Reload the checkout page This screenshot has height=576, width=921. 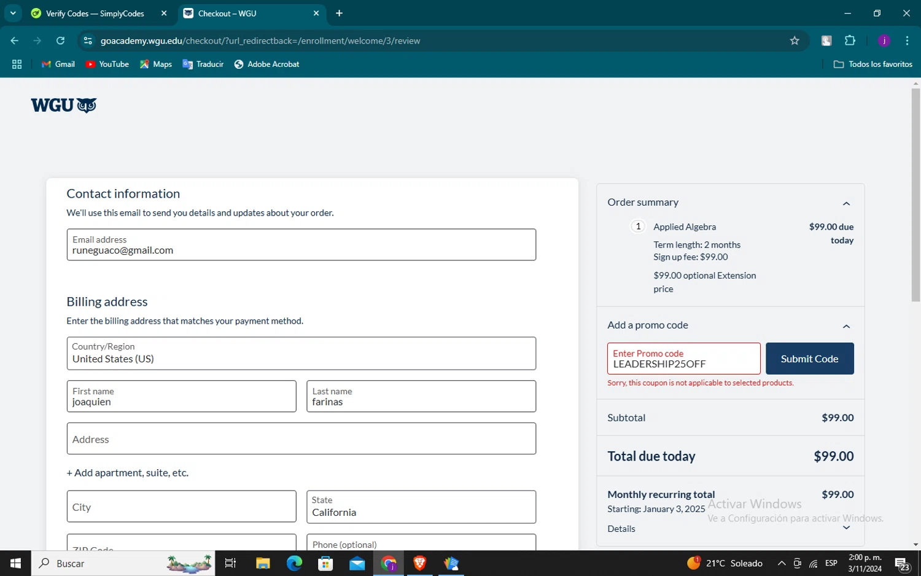[x=60, y=41]
